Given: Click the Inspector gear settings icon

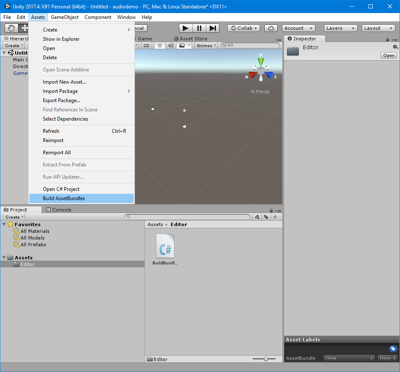Looking at the screenshot, I should click(395, 47).
